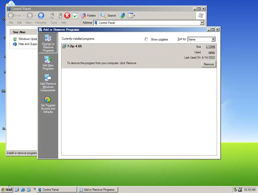258x193 pixels.
Task: Open Search in Control Panel toolbar
Action: point(108,16)
